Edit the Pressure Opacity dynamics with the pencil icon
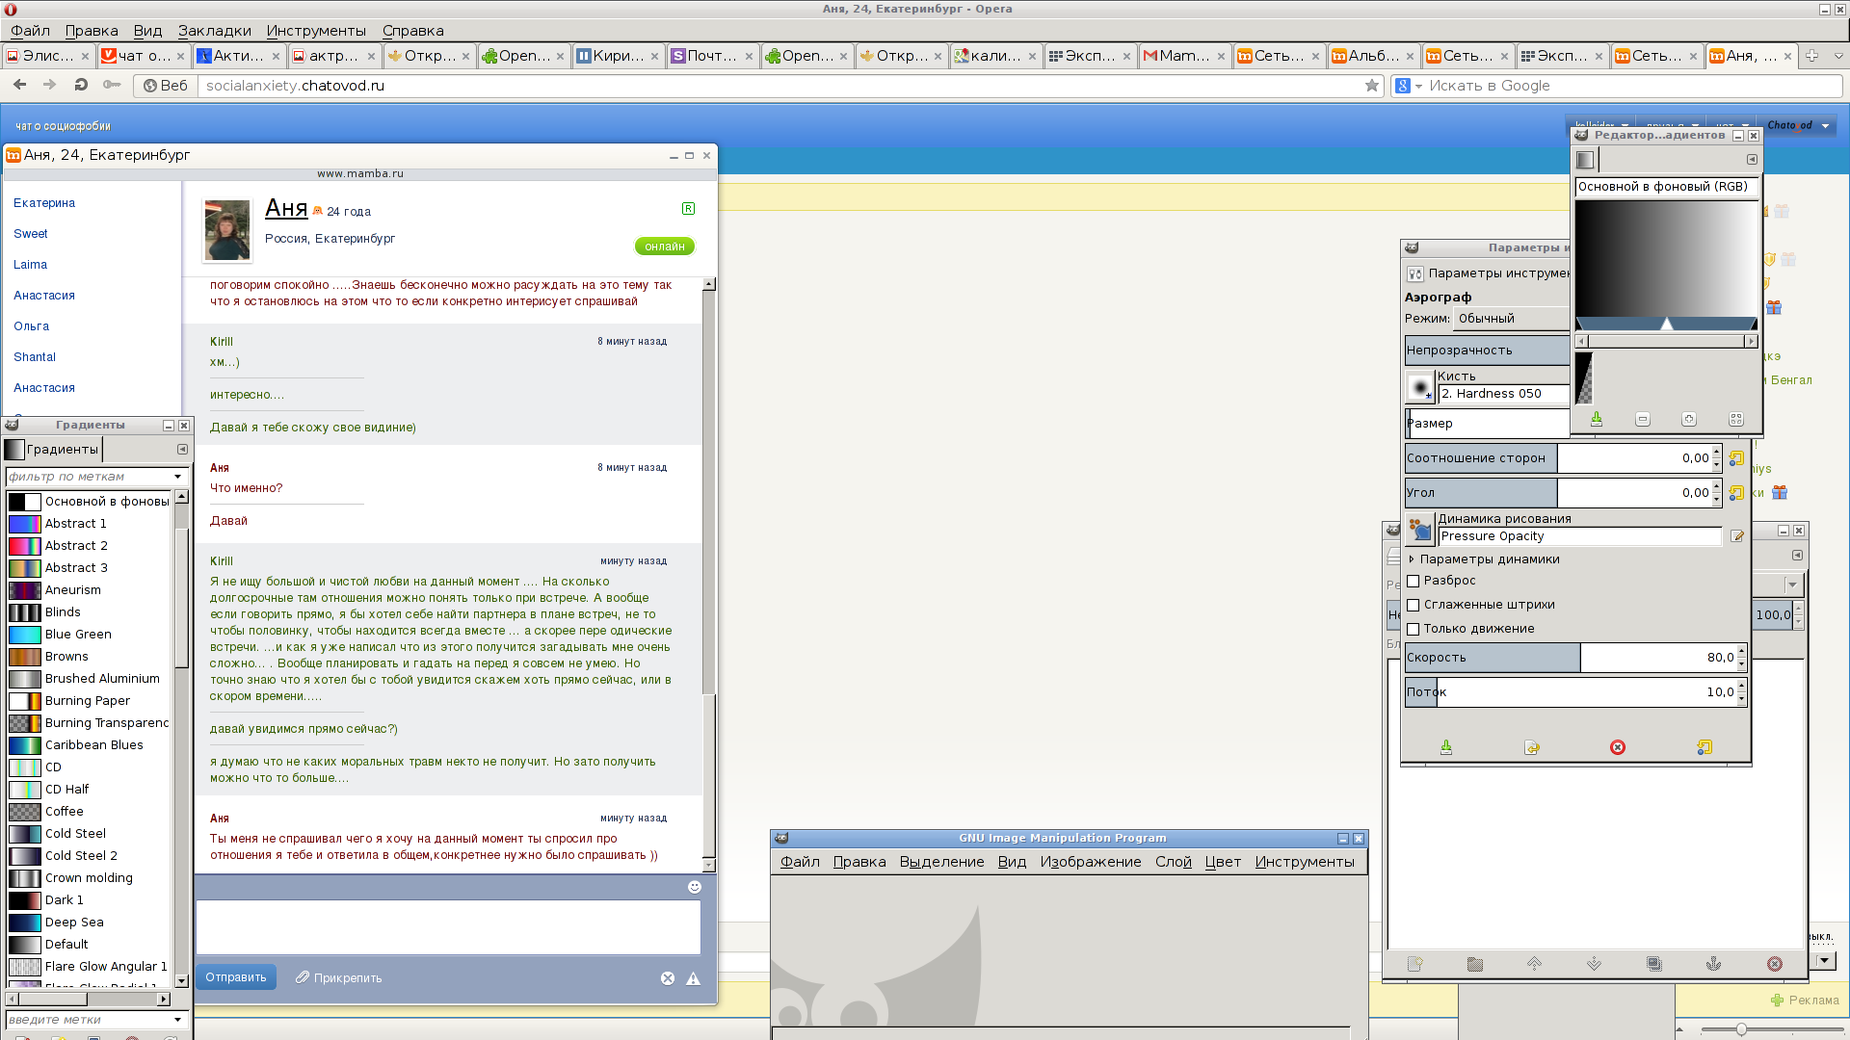 tap(1736, 536)
